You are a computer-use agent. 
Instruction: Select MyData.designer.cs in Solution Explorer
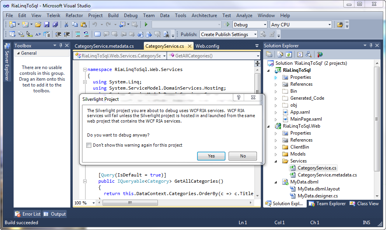[x=314, y=196]
